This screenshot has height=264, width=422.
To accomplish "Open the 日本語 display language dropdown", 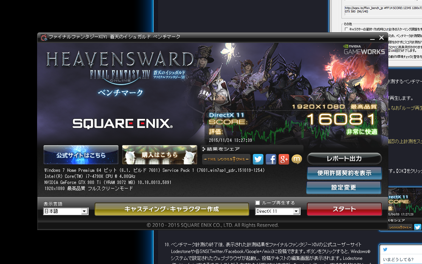I will tap(66, 211).
